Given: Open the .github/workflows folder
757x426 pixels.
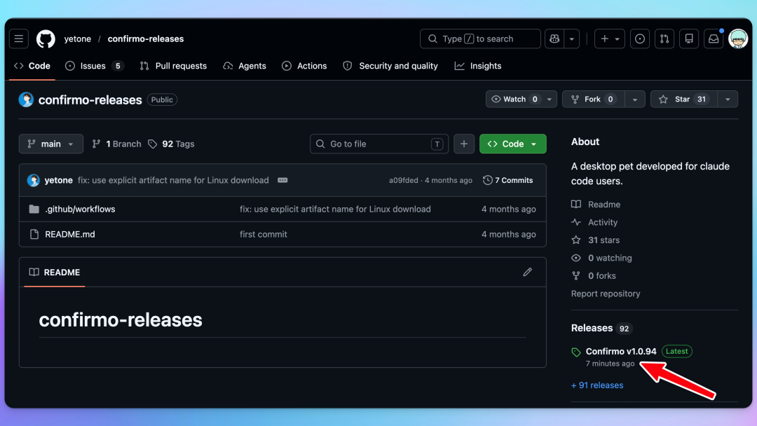Looking at the screenshot, I should [80, 209].
